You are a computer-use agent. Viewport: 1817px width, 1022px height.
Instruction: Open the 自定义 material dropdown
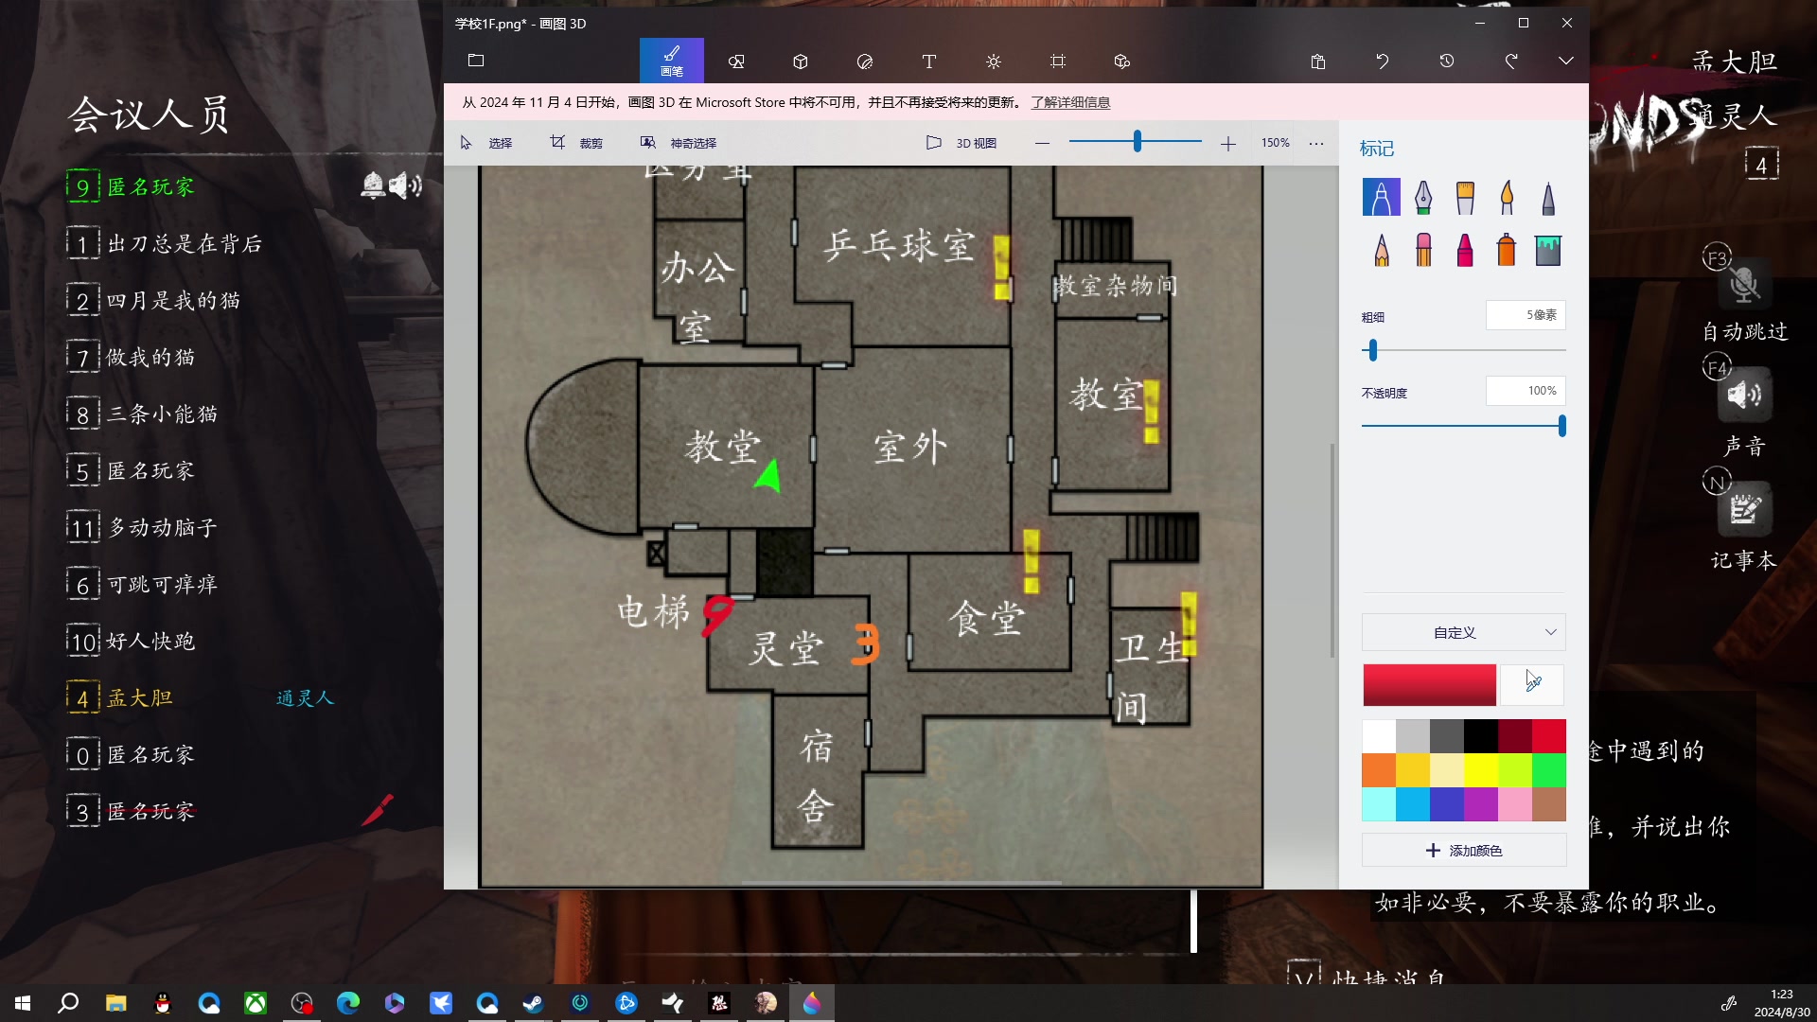1464,632
